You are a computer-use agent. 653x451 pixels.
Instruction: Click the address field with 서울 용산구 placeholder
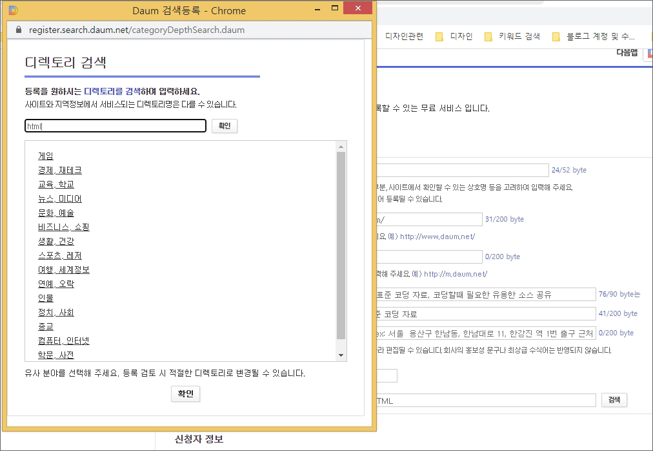click(486, 333)
